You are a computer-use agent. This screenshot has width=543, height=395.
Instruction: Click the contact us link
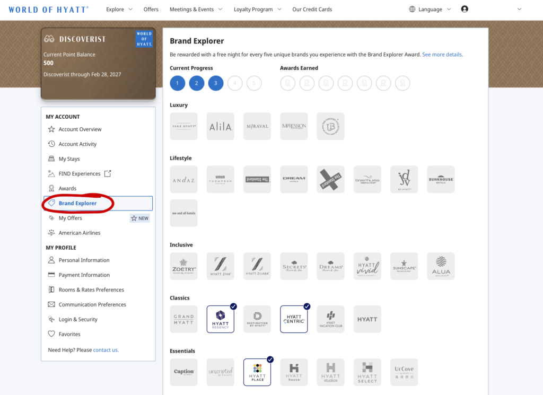coord(106,350)
